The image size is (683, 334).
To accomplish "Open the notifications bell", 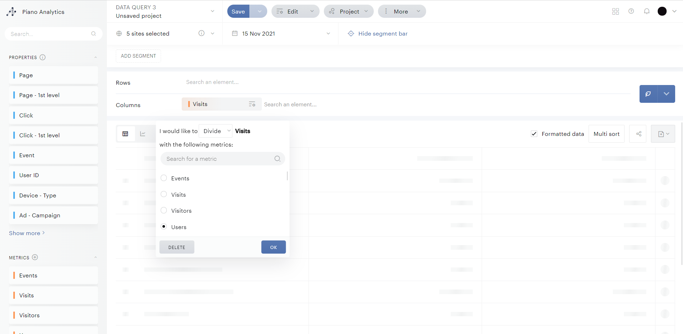I will (646, 11).
